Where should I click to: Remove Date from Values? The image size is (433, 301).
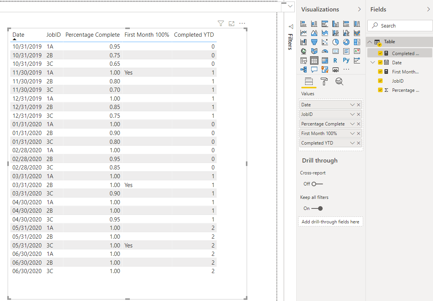point(359,105)
